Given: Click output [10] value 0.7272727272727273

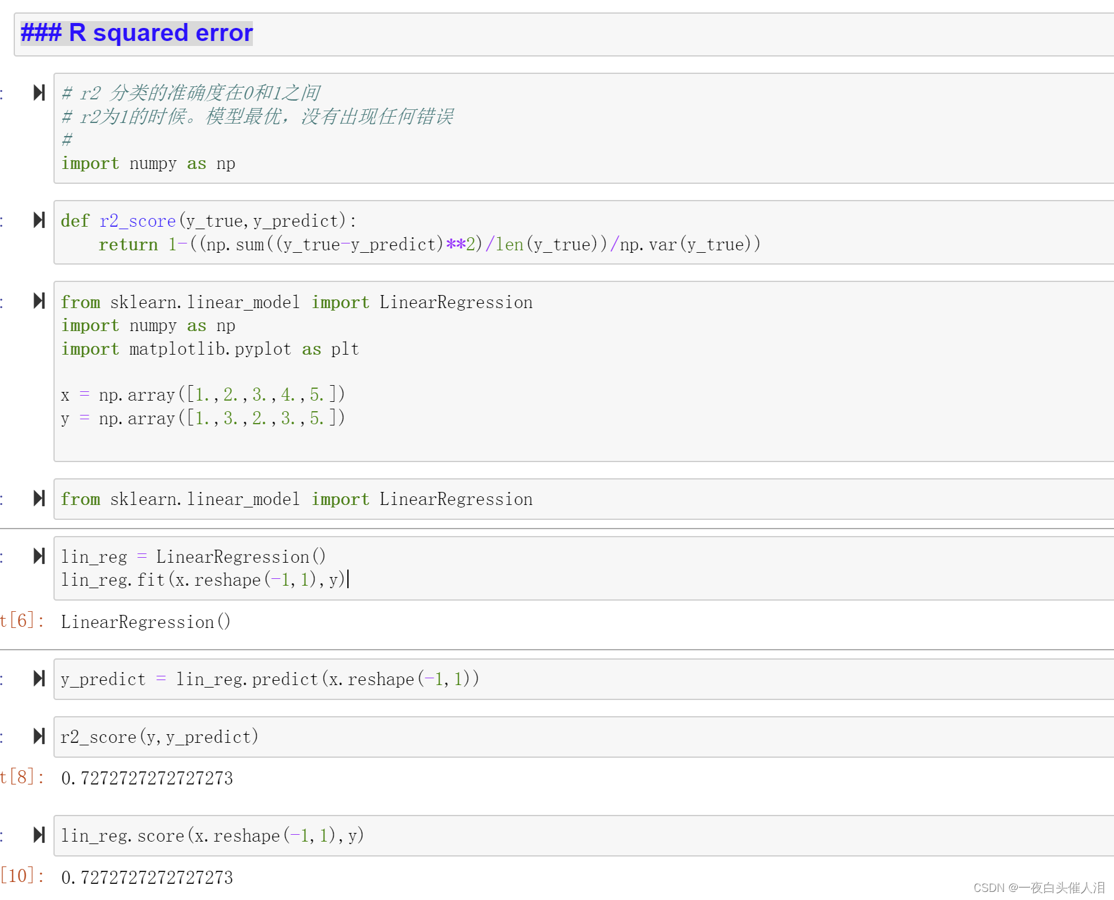Looking at the screenshot, I should pos(147,878).
